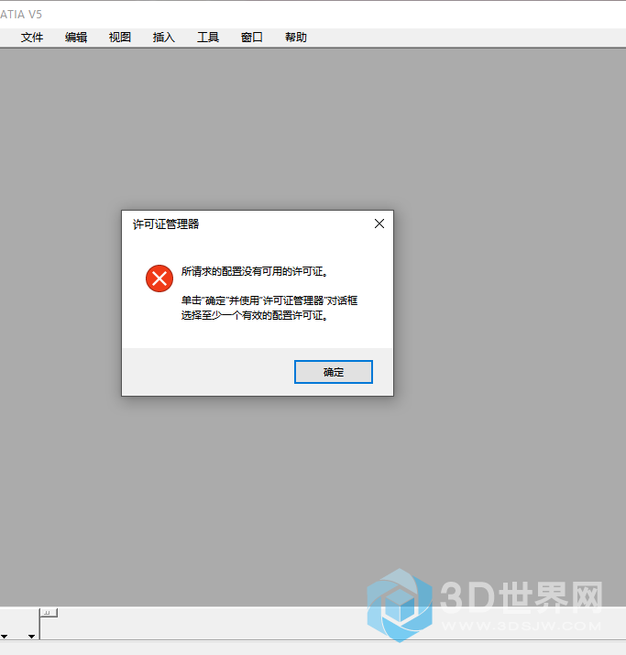Open the 工具 menu
The image size is (626, 655).
tap(208, 38)
